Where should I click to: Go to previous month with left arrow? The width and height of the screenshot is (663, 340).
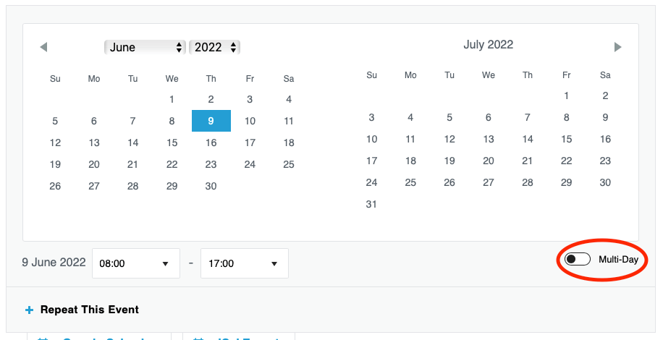point(43,47)
